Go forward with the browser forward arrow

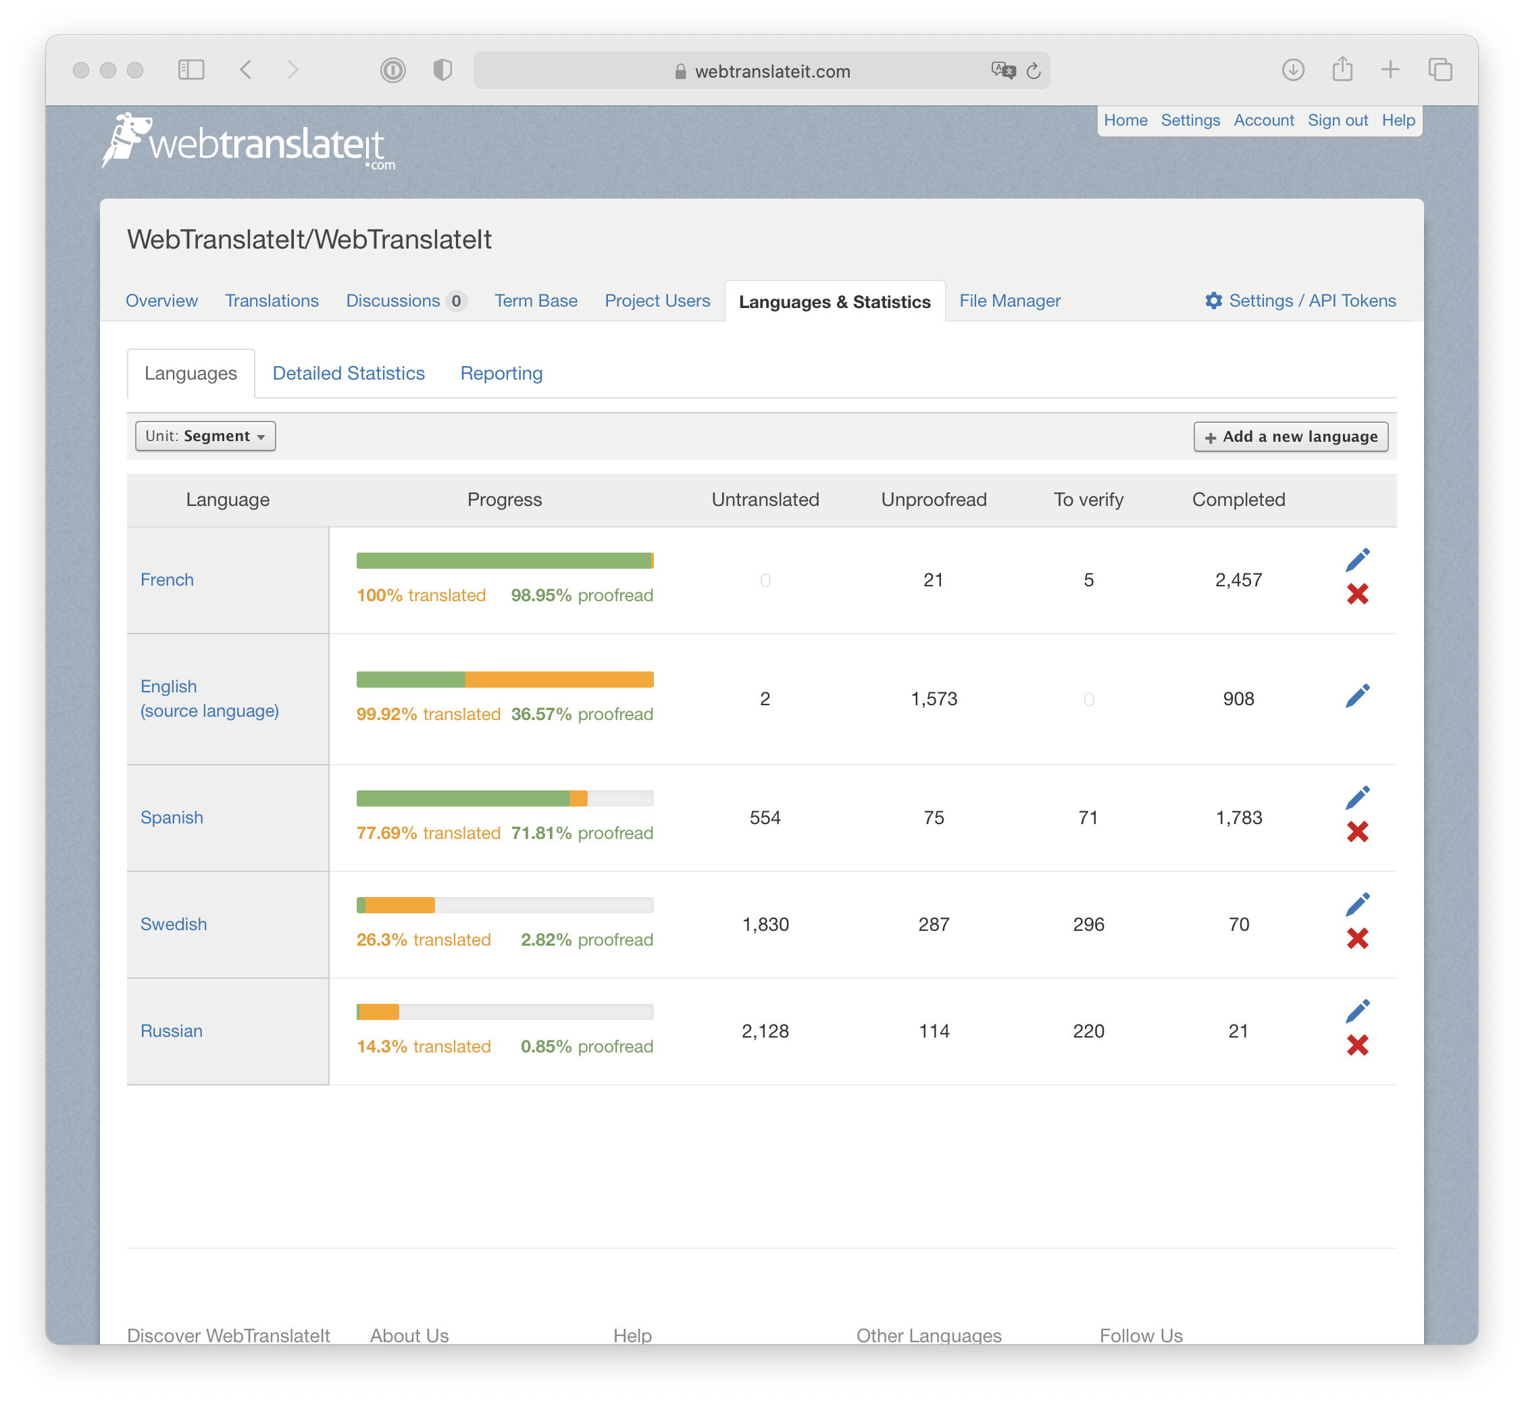point(293,70)
